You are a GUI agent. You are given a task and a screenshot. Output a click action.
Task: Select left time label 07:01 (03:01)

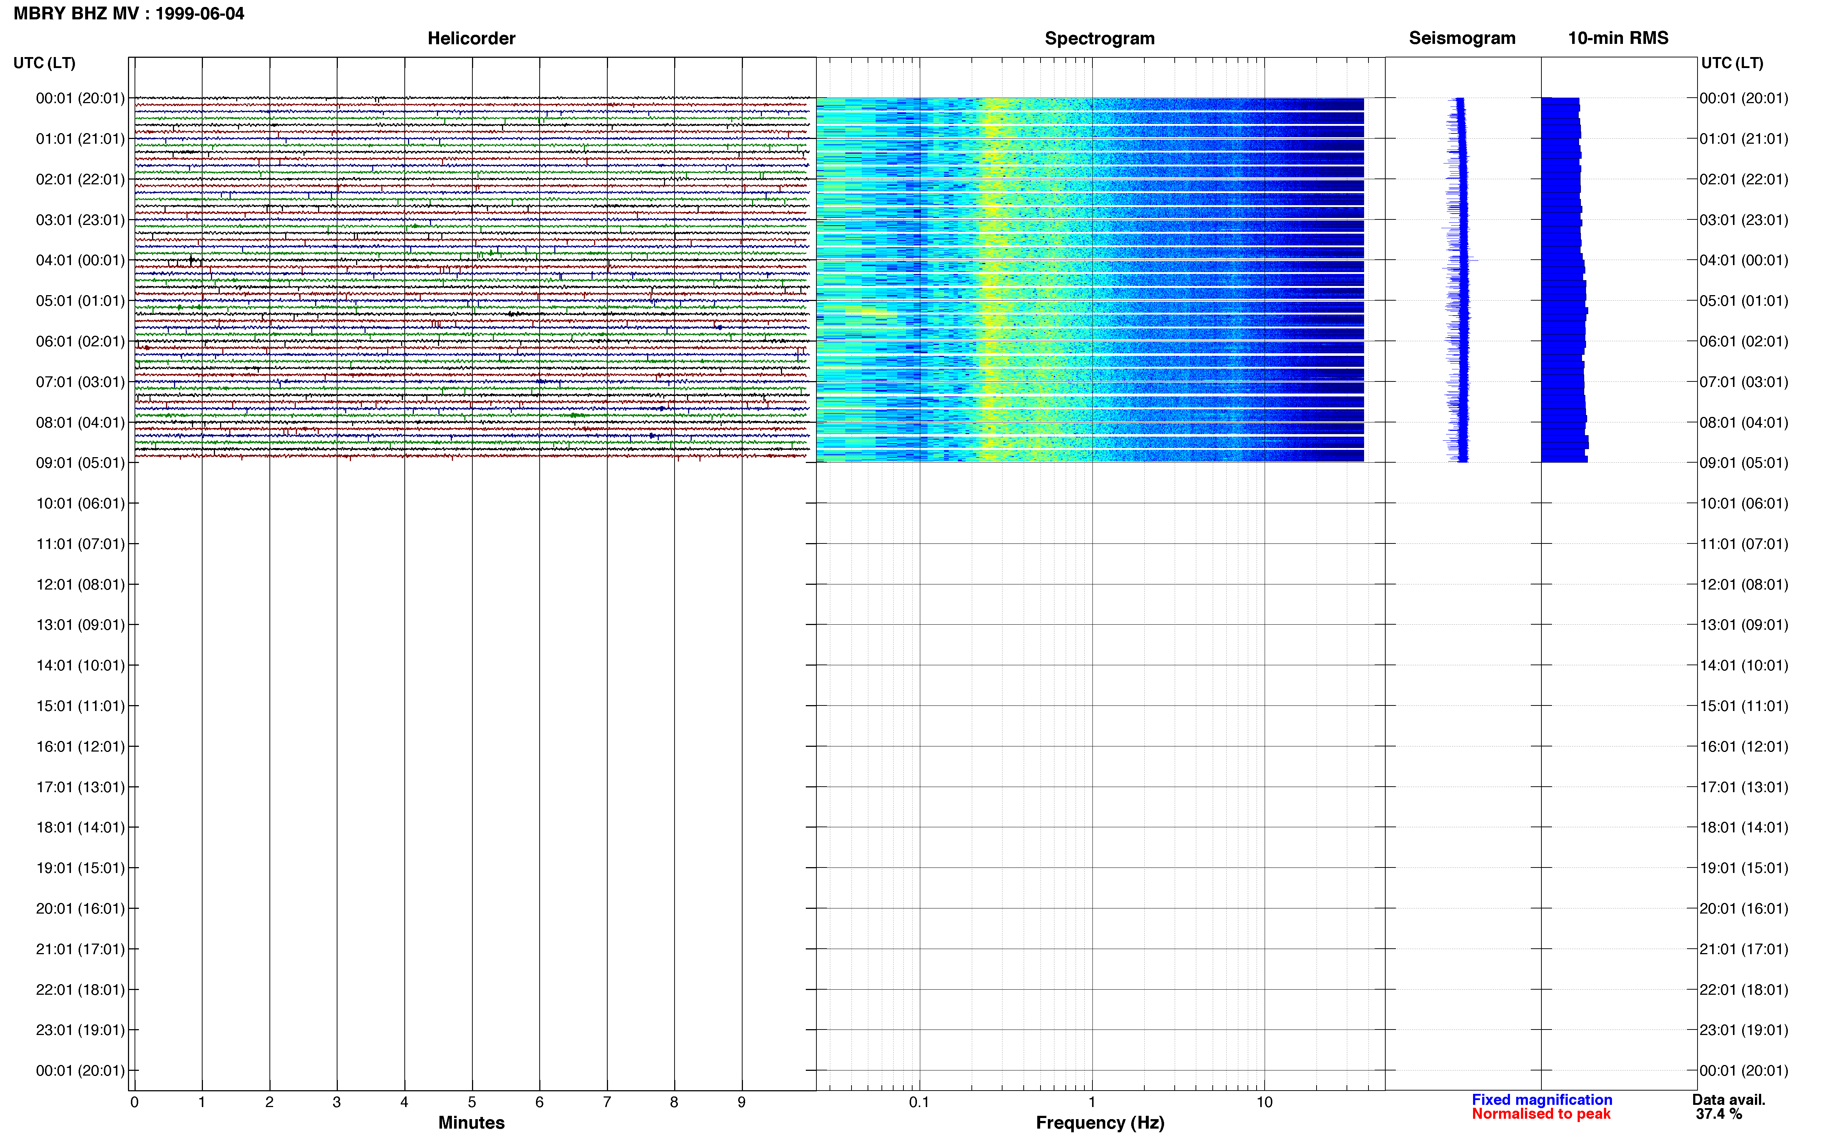(x=80, y=382)
